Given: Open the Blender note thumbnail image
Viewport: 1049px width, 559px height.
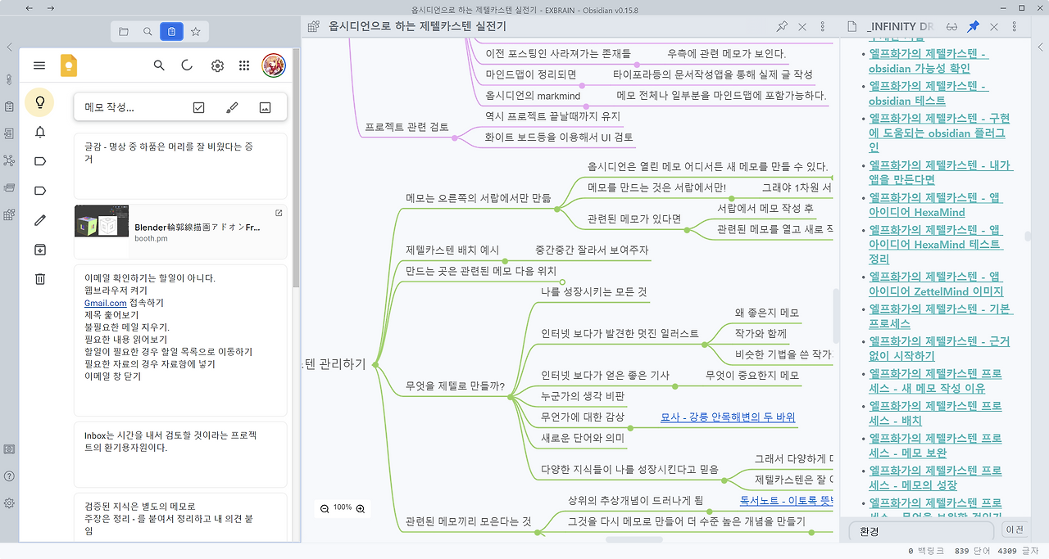Looking at the screenshot, I should [x=102, y=221].
